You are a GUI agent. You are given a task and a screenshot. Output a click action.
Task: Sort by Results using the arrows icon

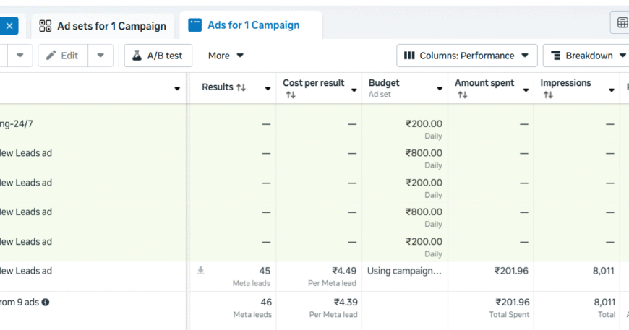click(241, 87)
